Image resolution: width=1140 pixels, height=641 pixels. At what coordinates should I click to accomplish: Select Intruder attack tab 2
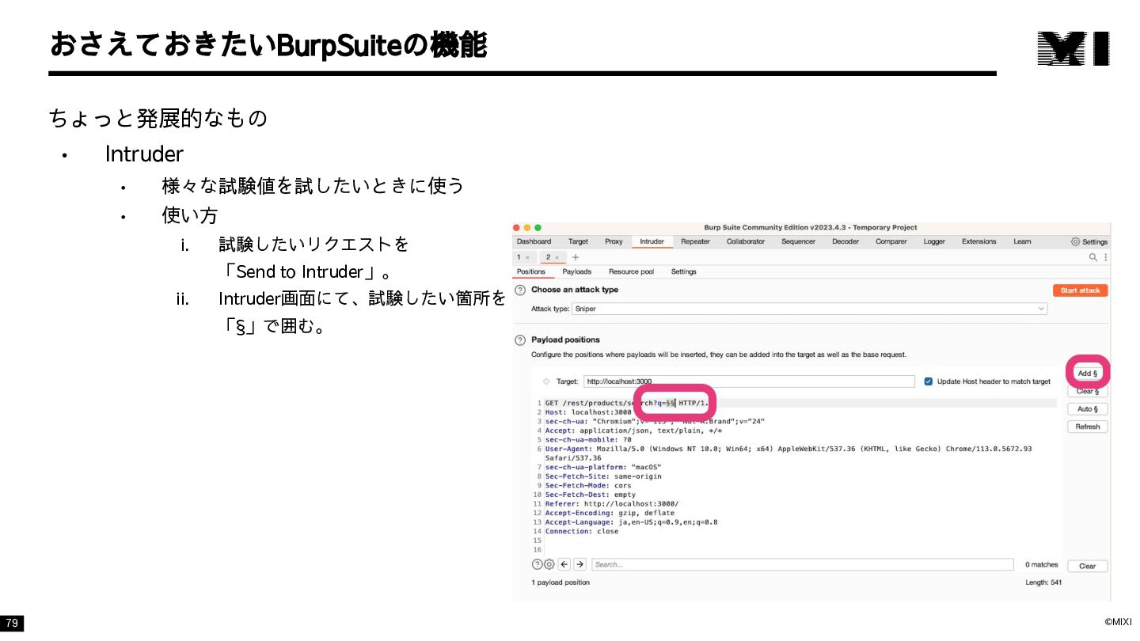pos(548,257)
